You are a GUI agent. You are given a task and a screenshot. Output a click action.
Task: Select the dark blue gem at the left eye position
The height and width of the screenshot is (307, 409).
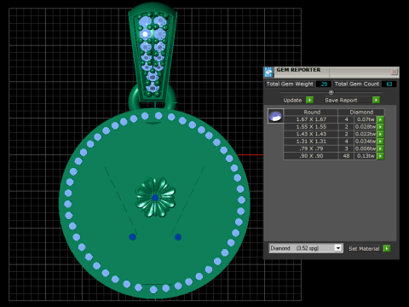pyautogui.click(x=132, y=237)
